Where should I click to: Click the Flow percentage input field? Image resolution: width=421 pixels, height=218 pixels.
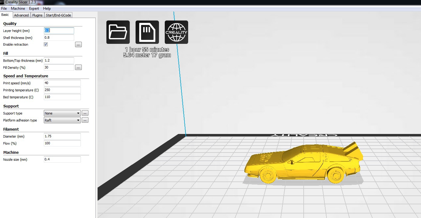(62, 143)
